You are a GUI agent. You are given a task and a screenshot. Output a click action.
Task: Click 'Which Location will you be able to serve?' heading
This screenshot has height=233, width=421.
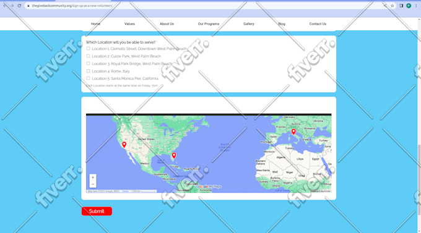(121, 43)
